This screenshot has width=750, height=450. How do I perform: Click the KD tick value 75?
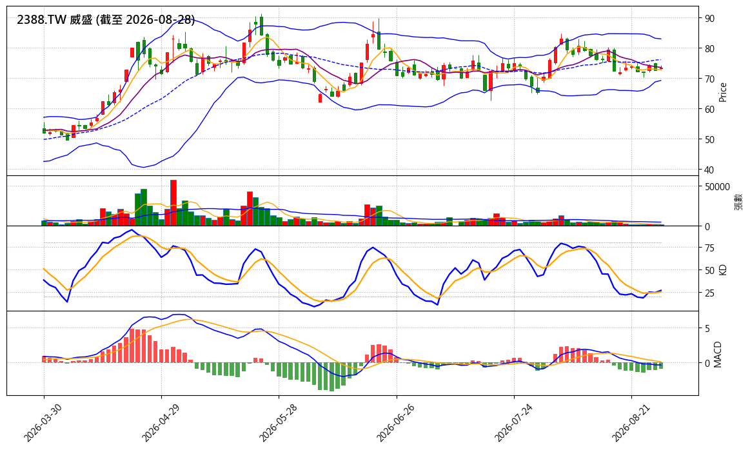(709, 248)
